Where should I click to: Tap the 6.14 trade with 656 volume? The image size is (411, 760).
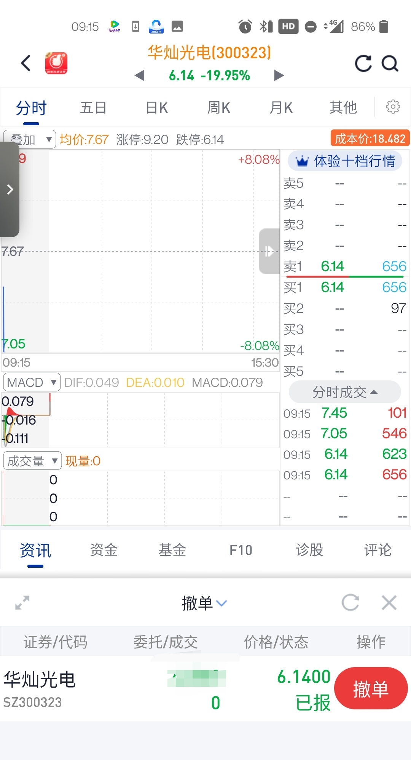coord(345,475)
